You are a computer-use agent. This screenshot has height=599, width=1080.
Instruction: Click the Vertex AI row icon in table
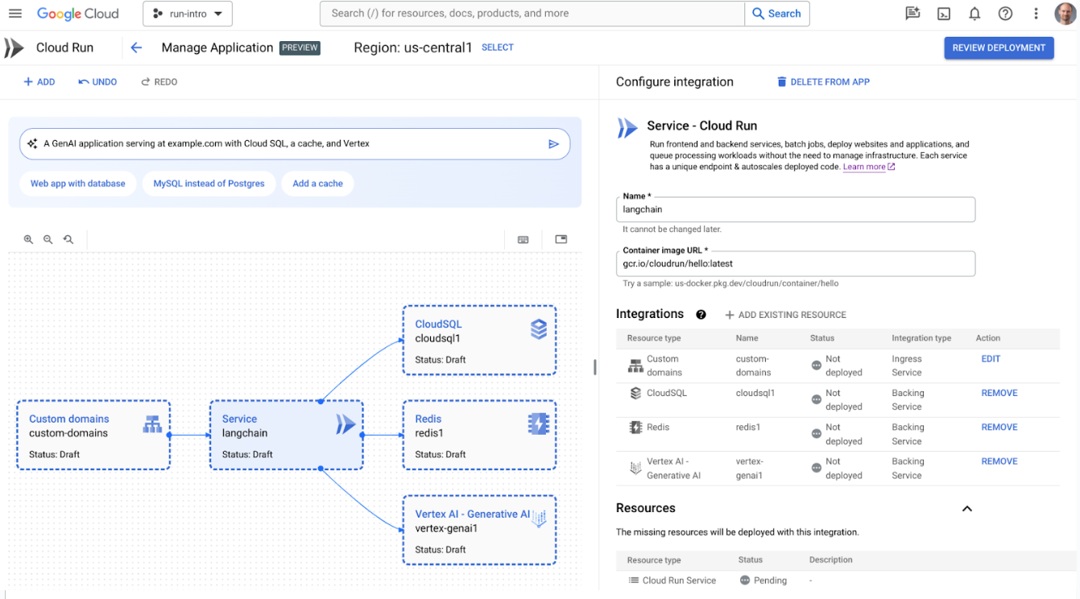click(x=635, y=467)
